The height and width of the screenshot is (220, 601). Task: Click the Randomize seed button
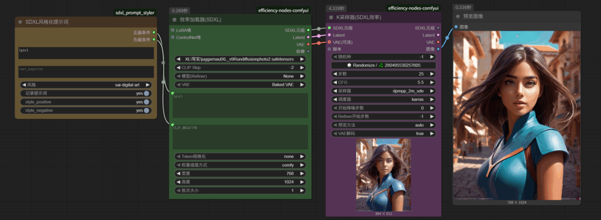point(383,65)
